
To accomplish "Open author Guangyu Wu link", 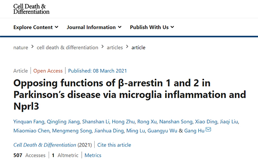I will (x=162, y=131).
